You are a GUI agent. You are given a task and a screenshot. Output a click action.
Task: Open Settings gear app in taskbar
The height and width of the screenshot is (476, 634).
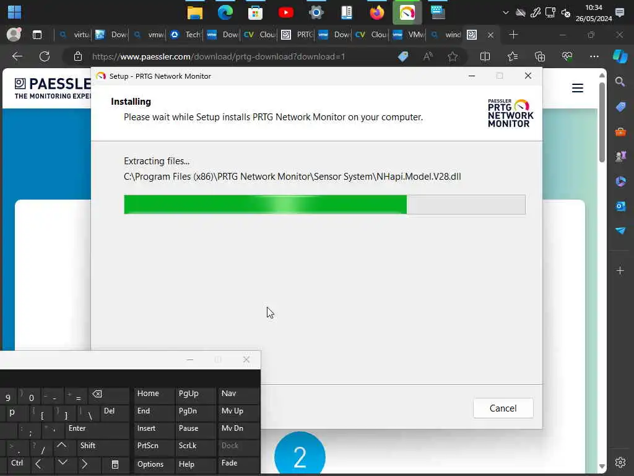coord(316,12)
